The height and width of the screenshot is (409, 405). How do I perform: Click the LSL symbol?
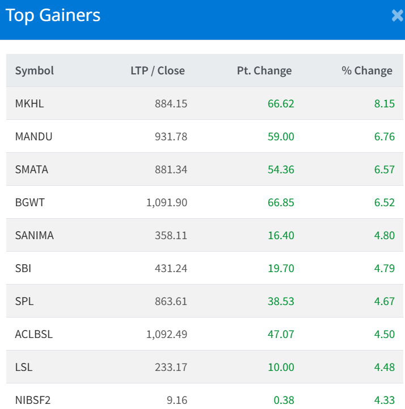[24, 368]
